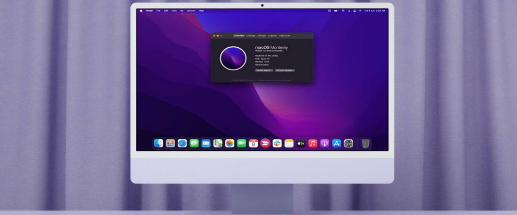Open the Mail app in Dock
Viewport: 517px width, 215px height.
[206, 143]
